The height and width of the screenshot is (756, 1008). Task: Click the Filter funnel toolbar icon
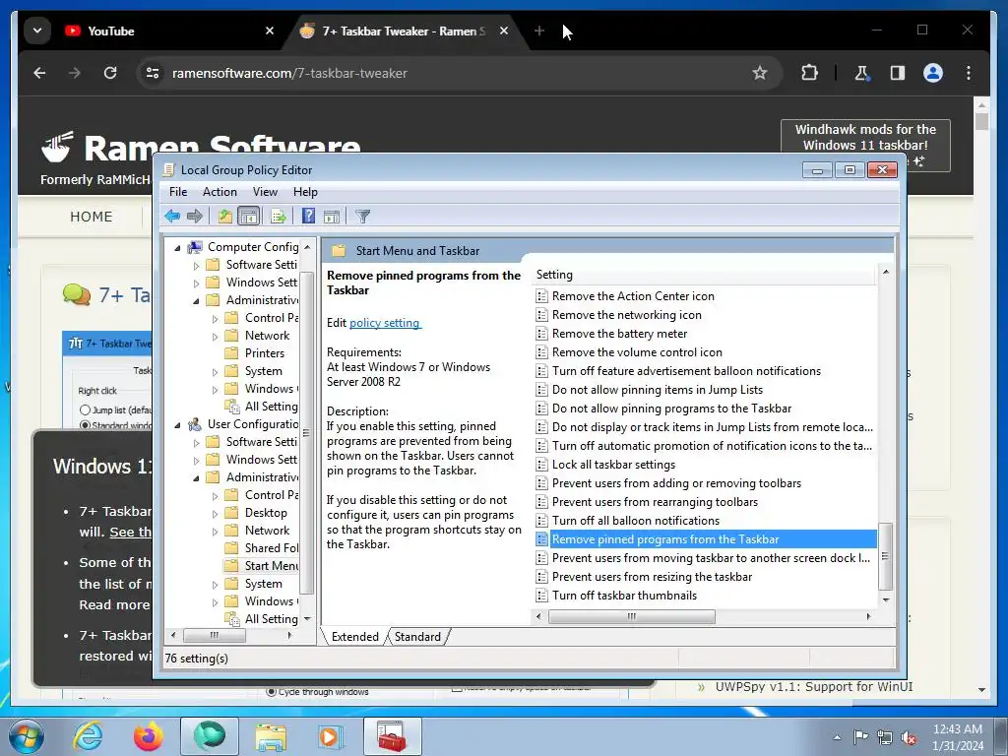pyautogui.click(x=362, y=216)
